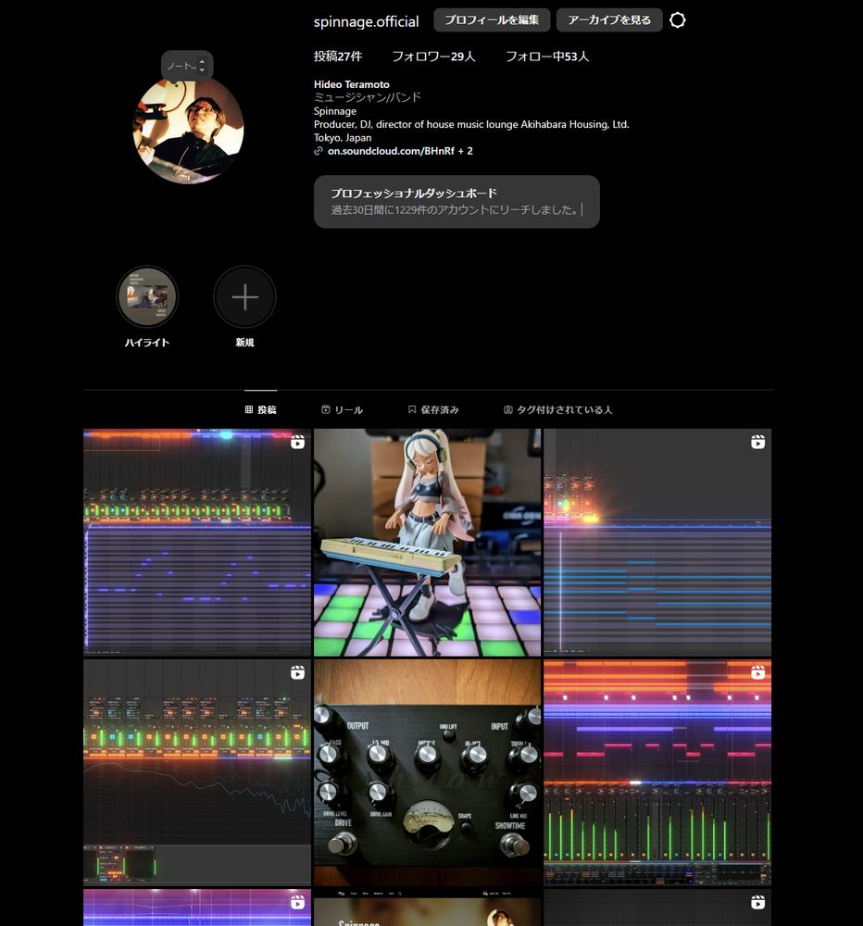This screenshot has width=863, height=926.
Task: Open the ノート note bubble above avatar
Action: pyautogui.click(x=187, y=66)
